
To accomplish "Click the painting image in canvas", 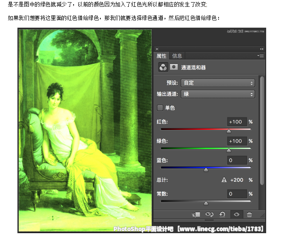I will (85, 130).
